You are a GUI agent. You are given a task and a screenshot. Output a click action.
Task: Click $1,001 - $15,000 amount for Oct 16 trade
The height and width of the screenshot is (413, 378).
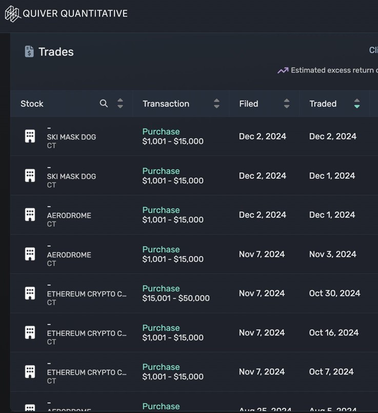click(173, 338)
